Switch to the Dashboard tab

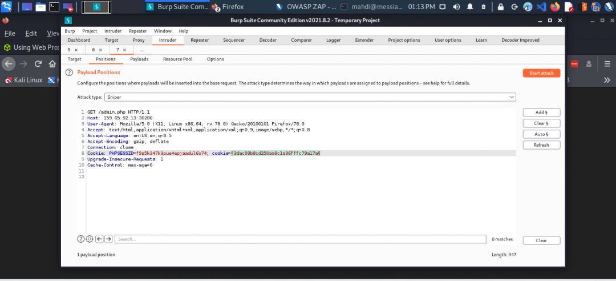click(x=79, y=40)
